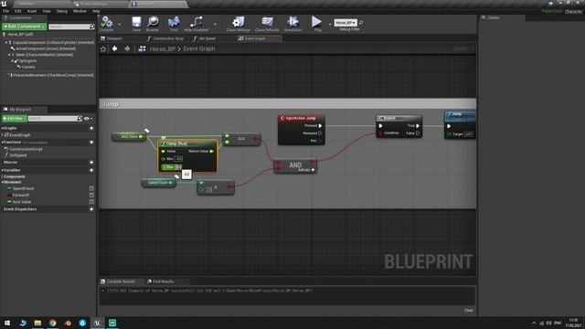Click the plus icon on Event Dispatchers row

pos(91,209)
